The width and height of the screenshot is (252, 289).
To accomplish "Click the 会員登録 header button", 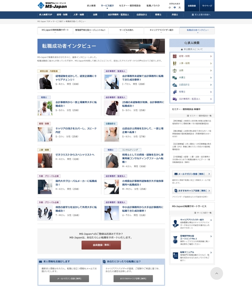I will 192,6.
